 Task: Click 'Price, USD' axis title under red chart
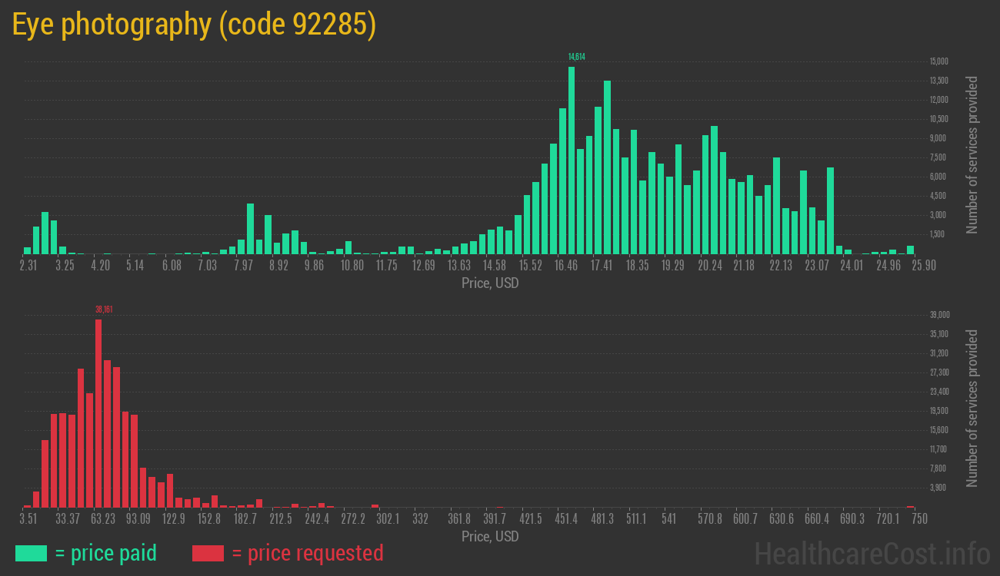(x=490, y=536)
